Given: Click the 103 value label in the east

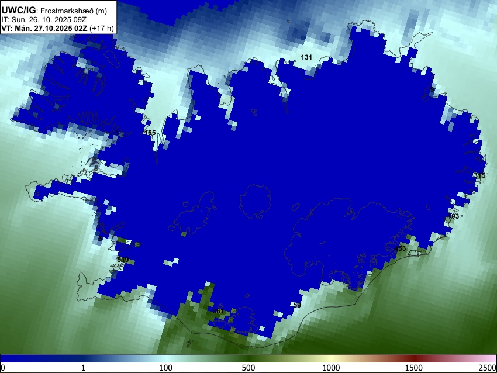Looking at the screenshot, I should point(454,216).
